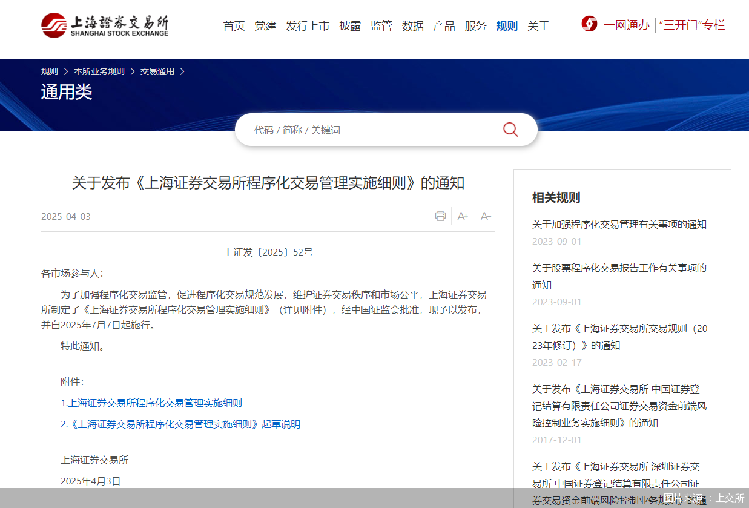Click the print icon above the article
749x508 pixels.
(440, 216)
